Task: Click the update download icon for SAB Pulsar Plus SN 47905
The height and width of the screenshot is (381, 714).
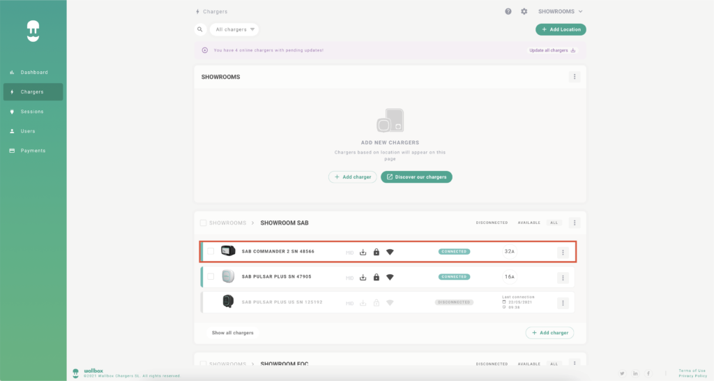Action: click(363, 278)
